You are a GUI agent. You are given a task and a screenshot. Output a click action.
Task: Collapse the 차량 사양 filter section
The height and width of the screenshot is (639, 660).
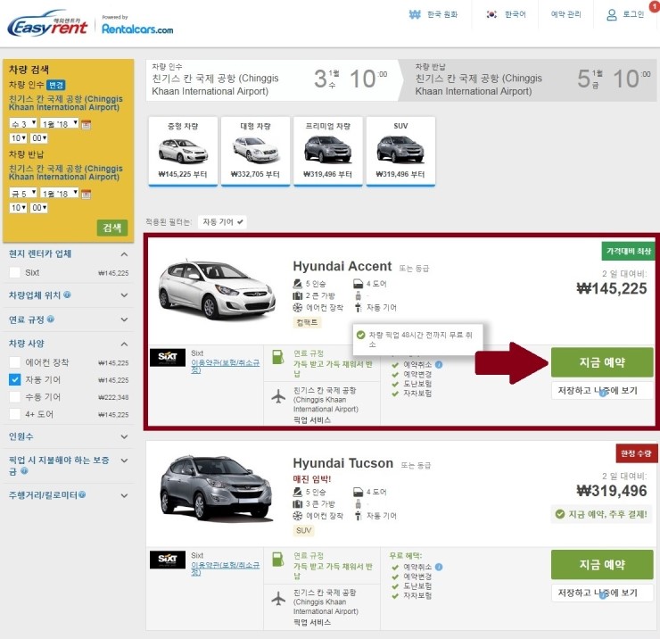pyautogui.click(x=124, y=344)
